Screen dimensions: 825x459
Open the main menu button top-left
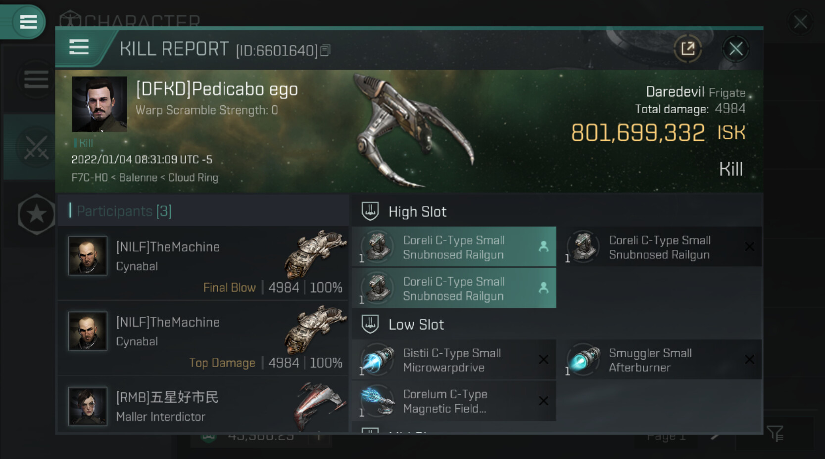pyautogui.click(x=28, y=22)
